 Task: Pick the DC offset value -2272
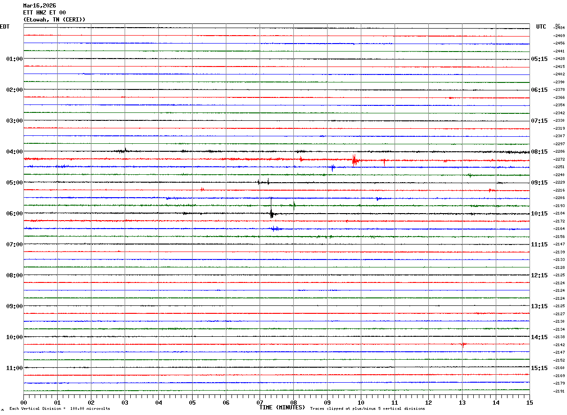click(x=559, y=160)
